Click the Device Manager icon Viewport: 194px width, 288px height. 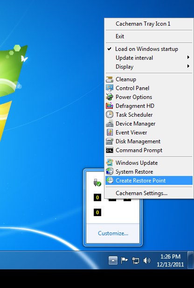pyautogui.click(x=110, y=123)
